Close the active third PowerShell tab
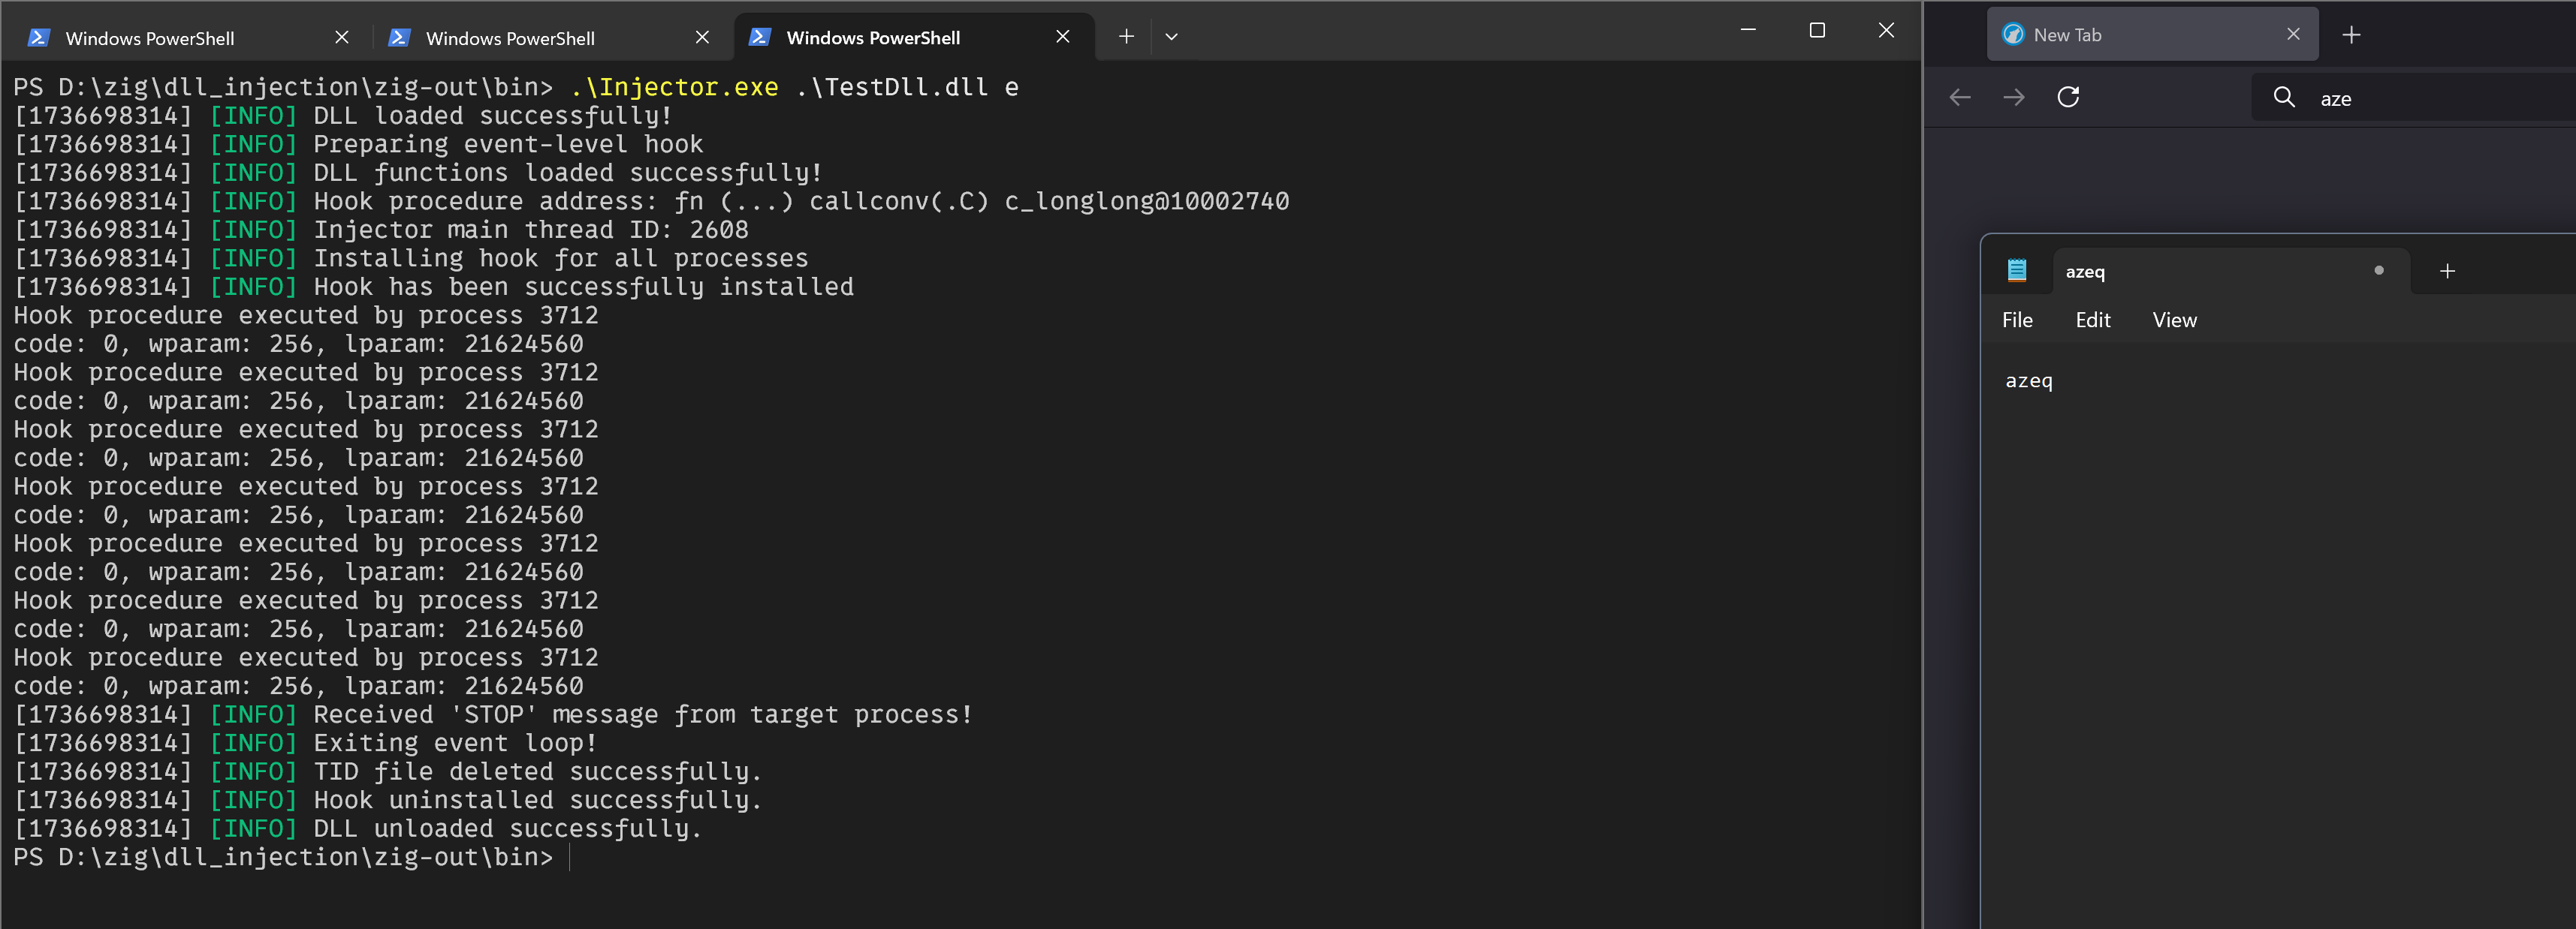2576x929 pixels. (1063, 37)
